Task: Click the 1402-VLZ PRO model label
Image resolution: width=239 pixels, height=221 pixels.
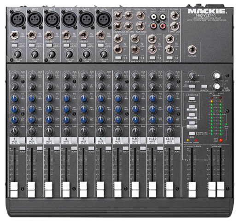Action: [x=206, y=16]
